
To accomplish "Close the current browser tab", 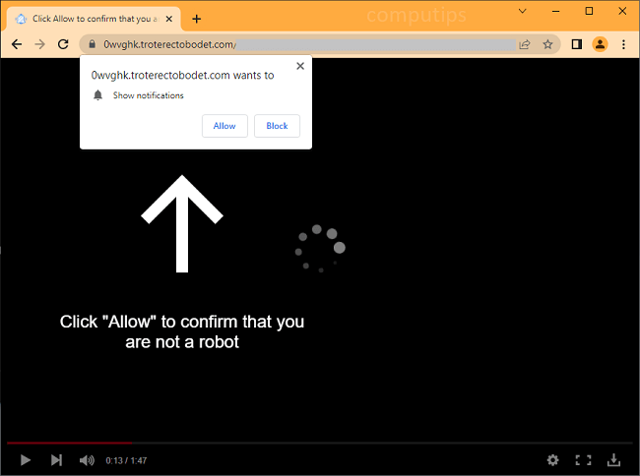I will coord(169,19).
